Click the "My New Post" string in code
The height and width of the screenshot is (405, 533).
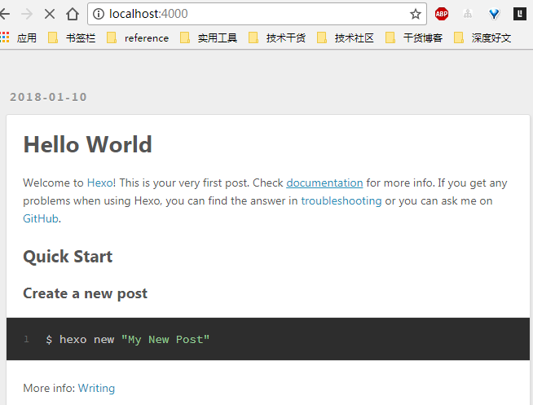[165, 340]
